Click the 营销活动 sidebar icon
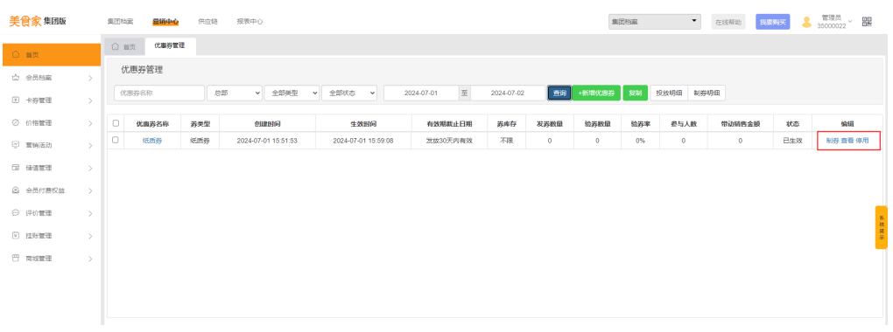Image resolution: width=893 pixels, height=332 pixels. point(16,145)
